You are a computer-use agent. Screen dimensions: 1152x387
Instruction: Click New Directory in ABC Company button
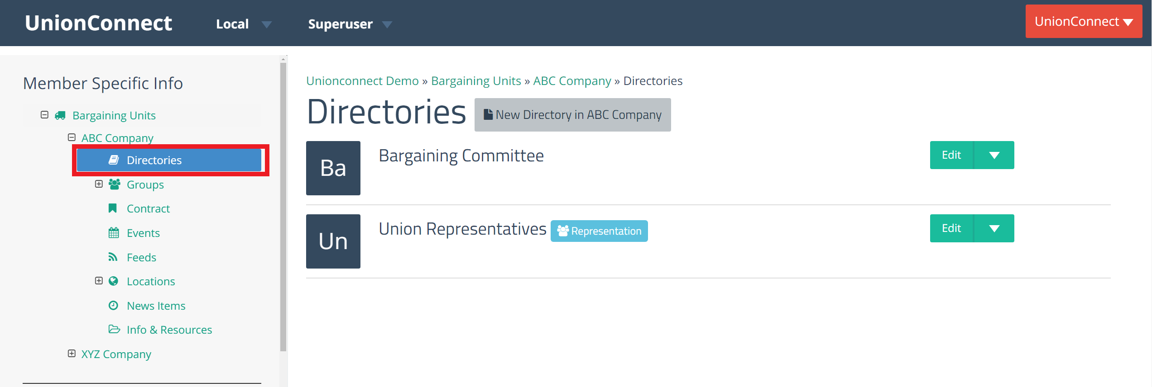pos(573,115)
